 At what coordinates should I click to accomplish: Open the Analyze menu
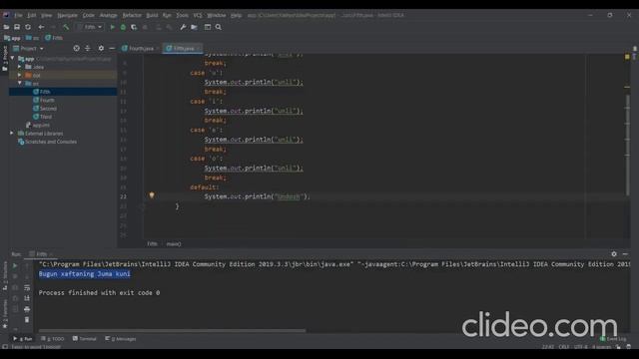pos(109,15)
